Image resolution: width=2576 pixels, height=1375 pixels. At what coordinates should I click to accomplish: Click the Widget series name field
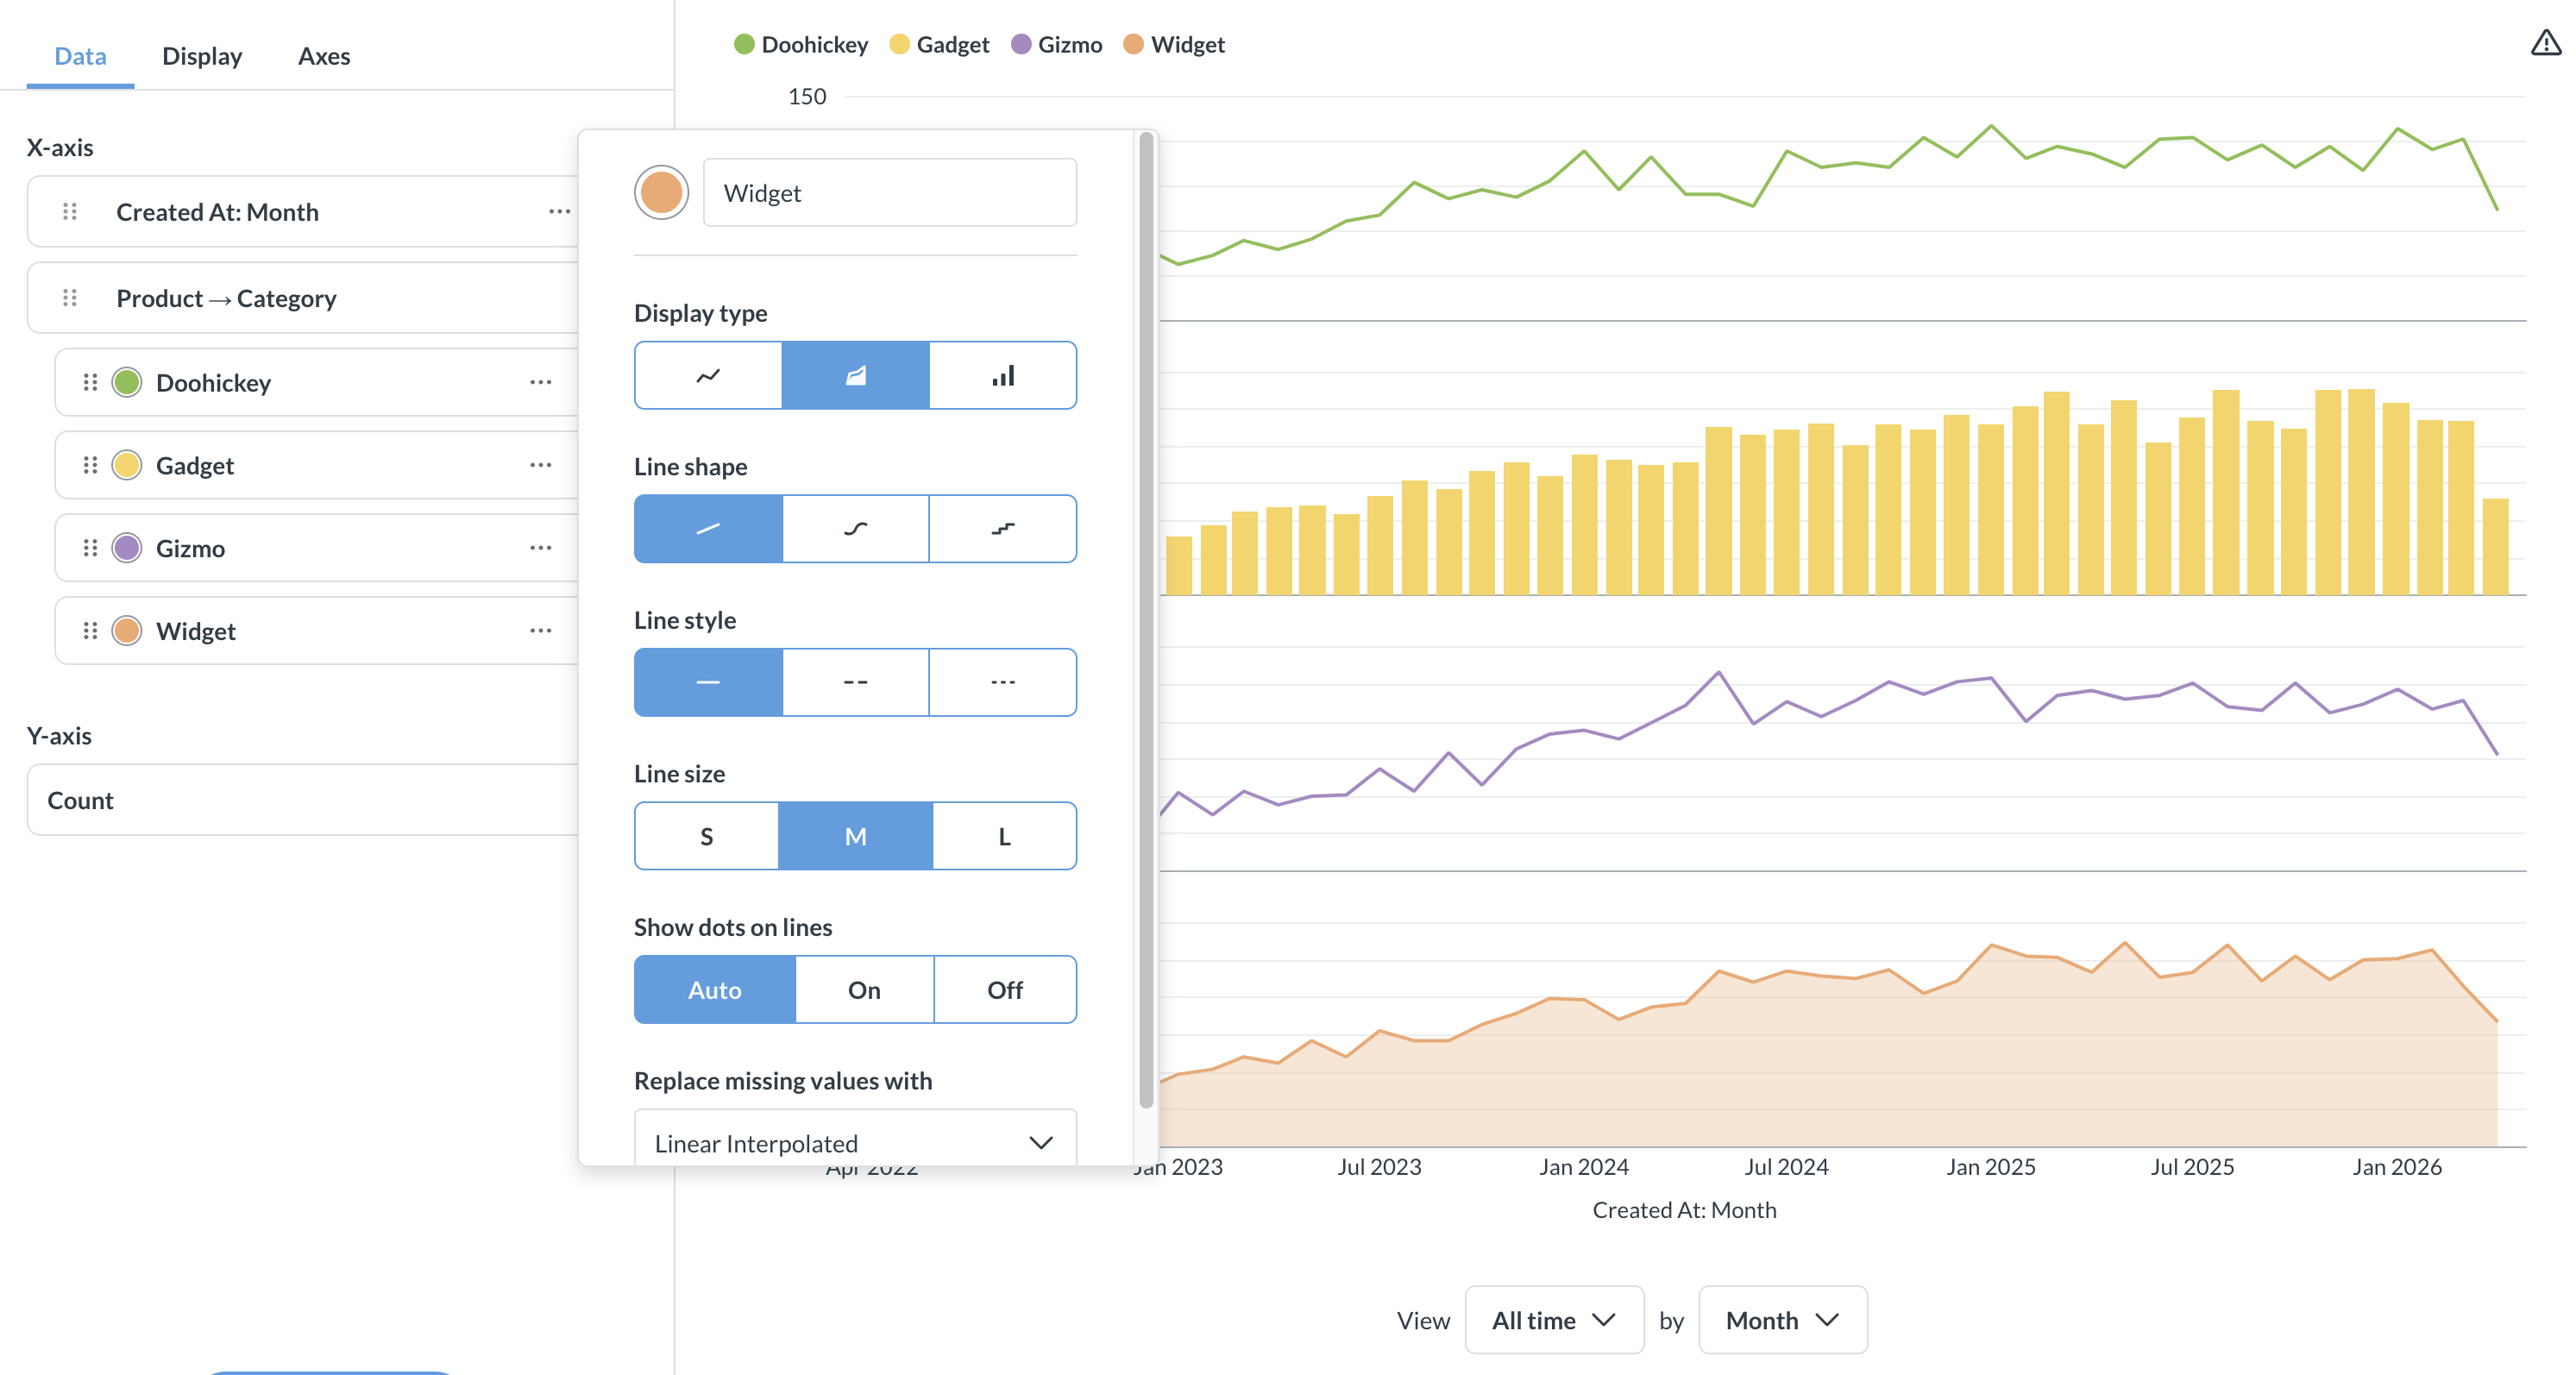pos(890,193)
